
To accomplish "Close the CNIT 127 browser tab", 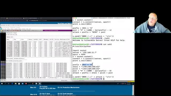I will point(38,18).
